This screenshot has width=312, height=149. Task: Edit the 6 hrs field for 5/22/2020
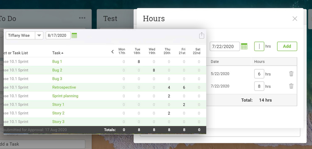(259, 74)
